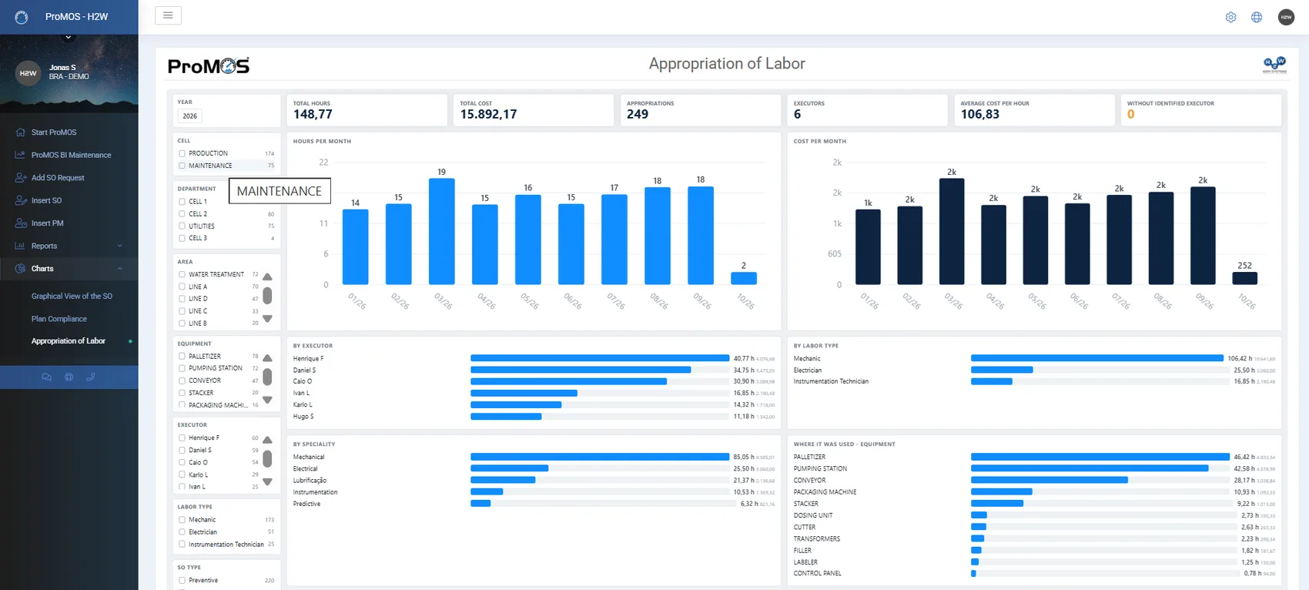Screen dimensions: 1309x590
Task: Tick the Electrician labor type checkbox
Action: click(x=182, y=532)
